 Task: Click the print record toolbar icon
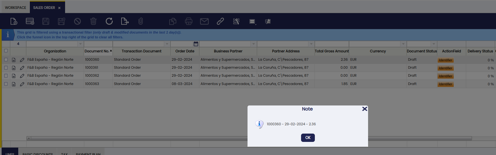coord(189,21)
